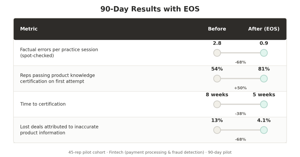300x157 pixels.
Task: Click the -38% change label
Action: [x=240, y=114]
